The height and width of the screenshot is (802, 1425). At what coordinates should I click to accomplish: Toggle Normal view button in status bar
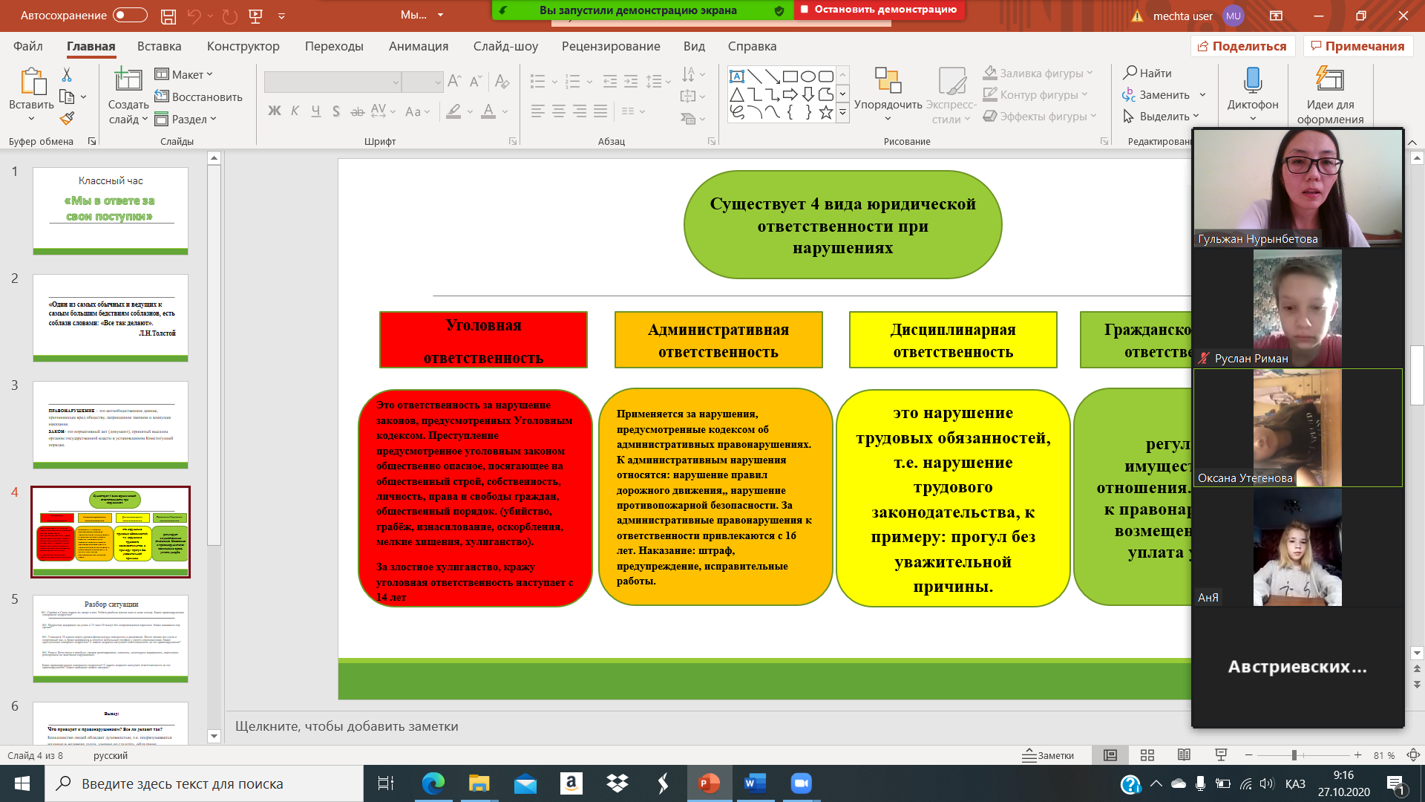(x=1110, y=755)
